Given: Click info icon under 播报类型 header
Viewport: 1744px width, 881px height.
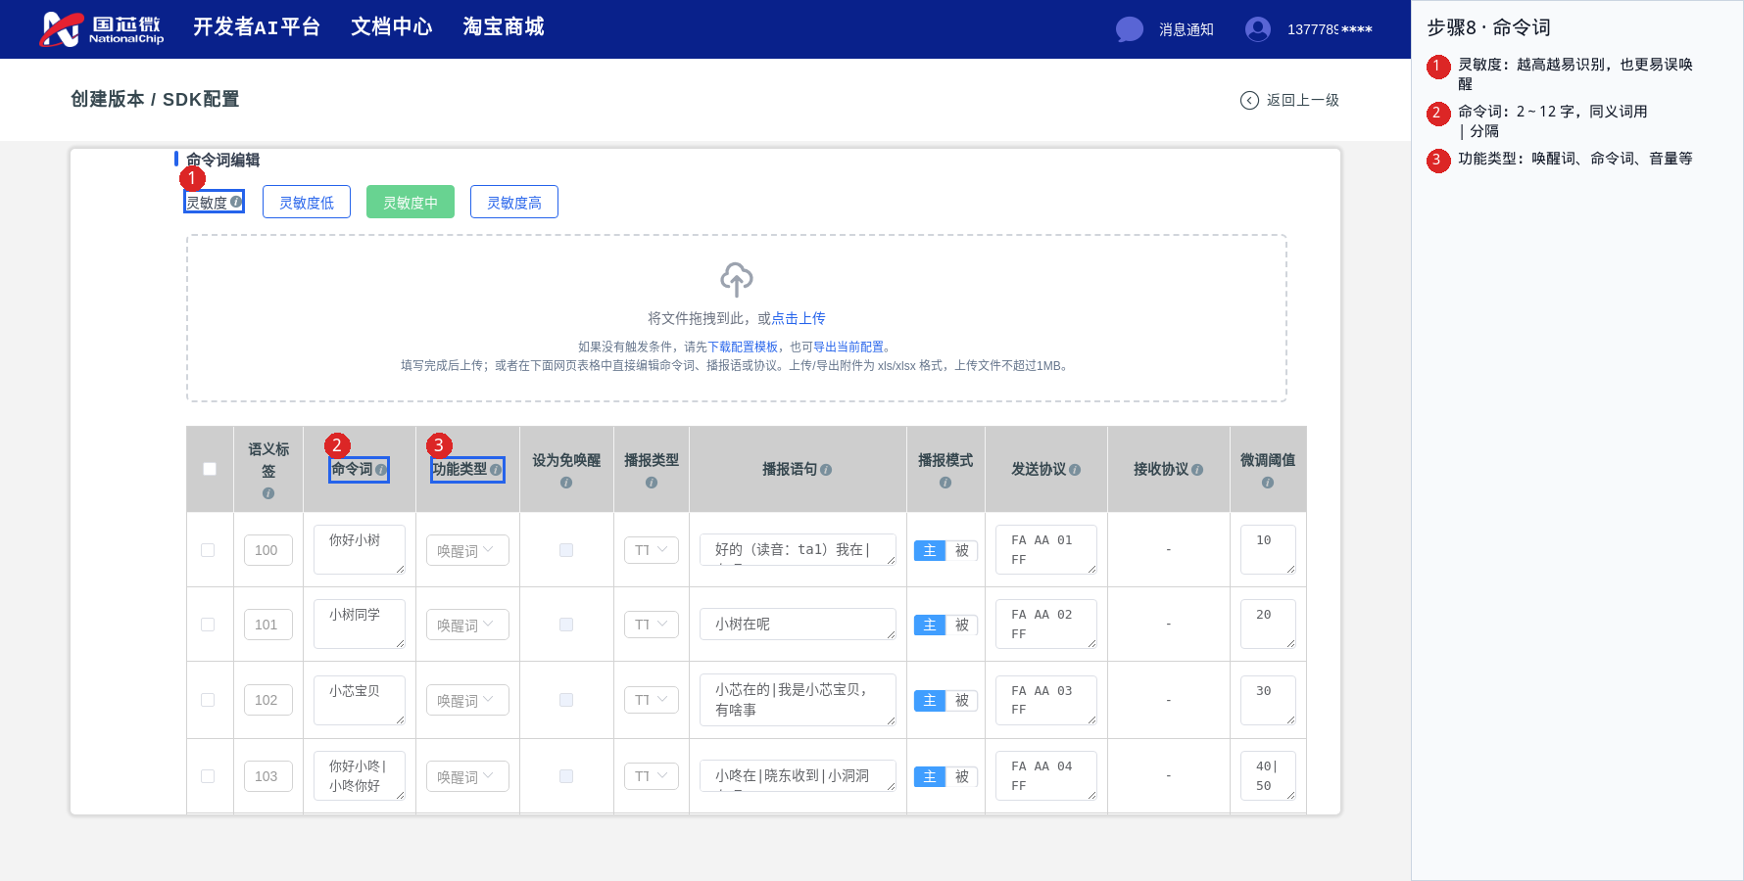Looking at the screenshot, I should click(x=652, y=483).
